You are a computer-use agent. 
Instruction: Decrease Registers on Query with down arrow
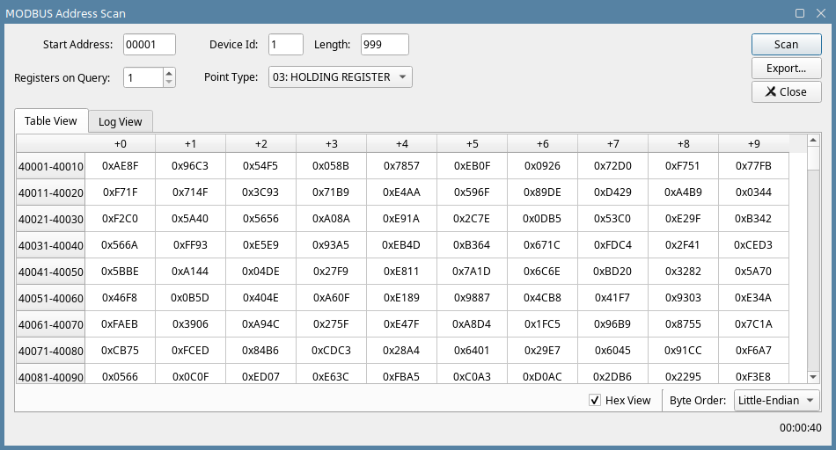(169, 82)
